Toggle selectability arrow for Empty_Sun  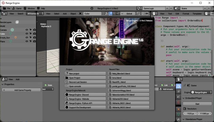click(x=31, y=37)
